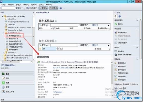Open the C:\Windows directory link

58,92
